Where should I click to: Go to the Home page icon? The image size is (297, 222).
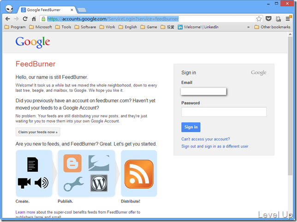[34, 19]
